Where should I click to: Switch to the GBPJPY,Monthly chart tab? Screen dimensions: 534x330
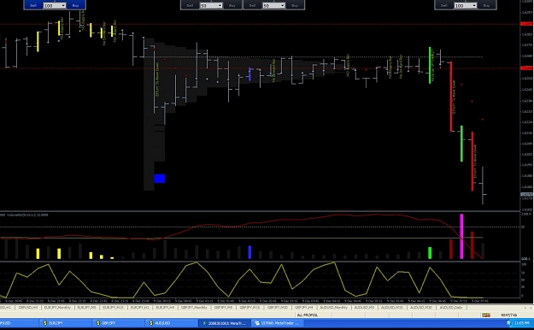tap(194, 307)
